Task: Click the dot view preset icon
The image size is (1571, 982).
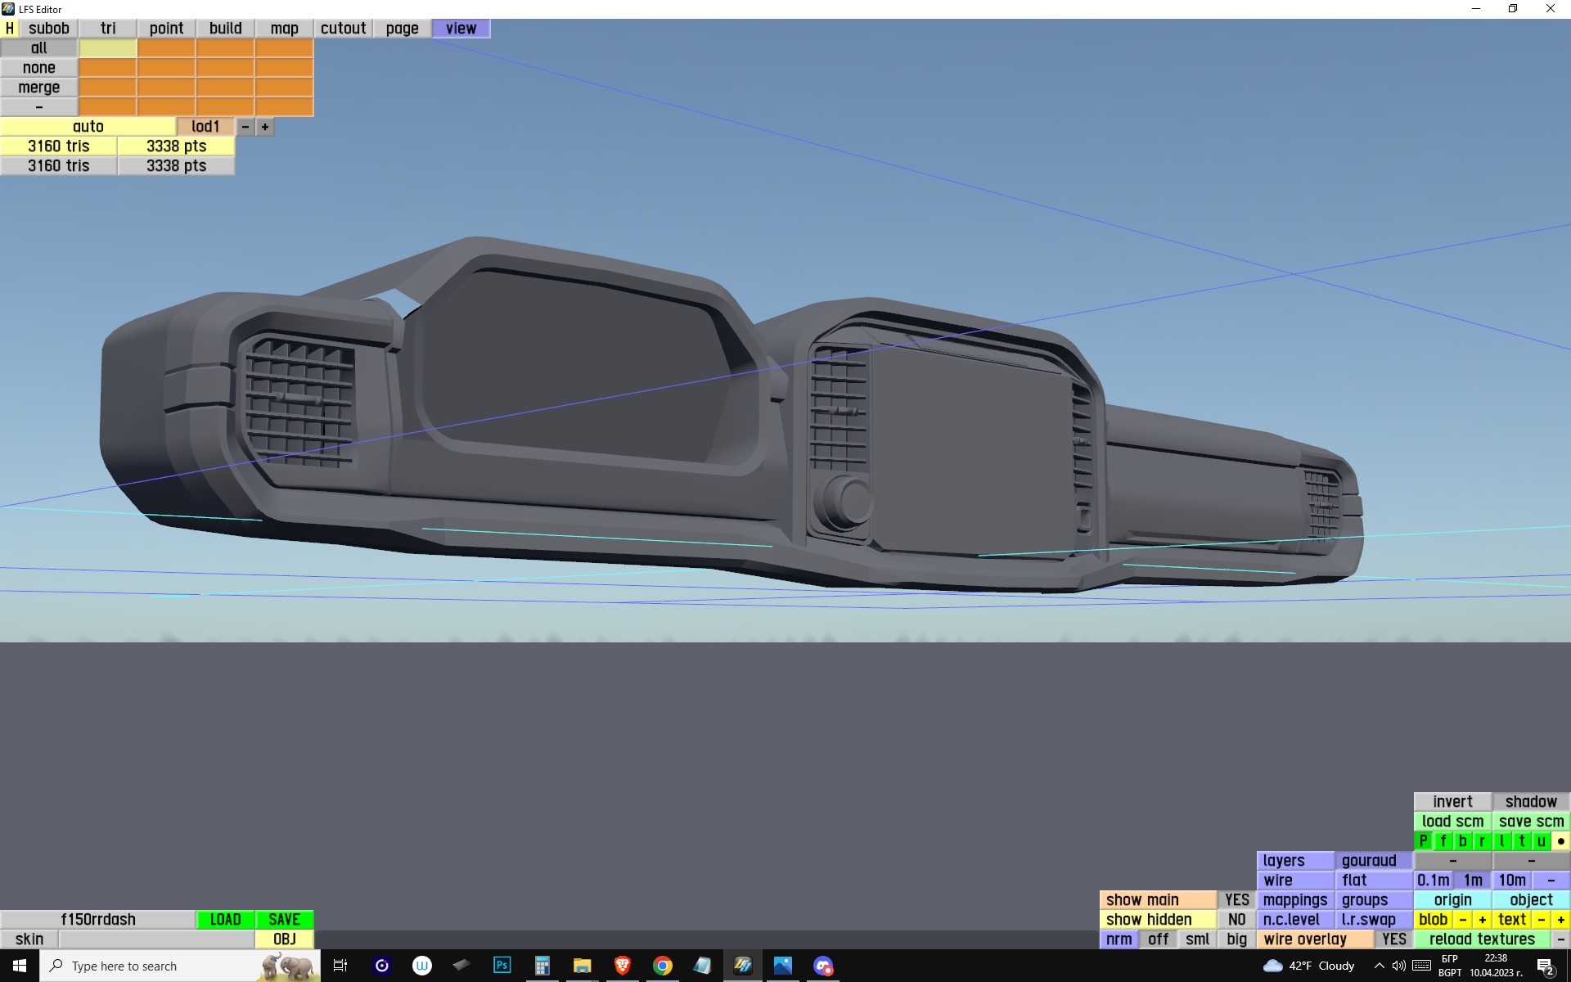Action: (x=1560, y=840)
